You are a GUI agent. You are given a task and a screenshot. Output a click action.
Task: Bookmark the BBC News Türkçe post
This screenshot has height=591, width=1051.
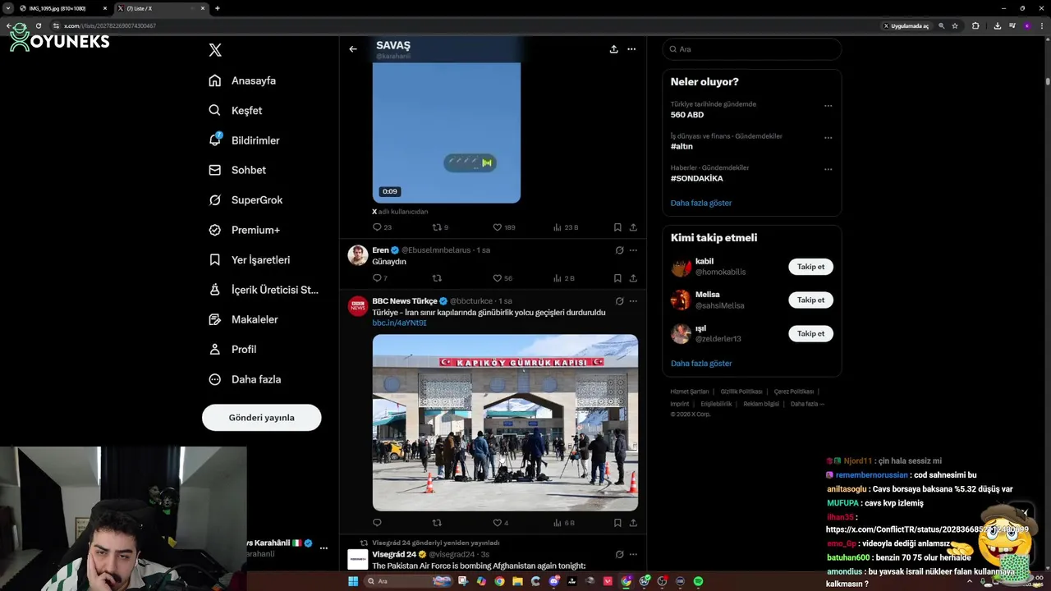click(x=617, y=523)
